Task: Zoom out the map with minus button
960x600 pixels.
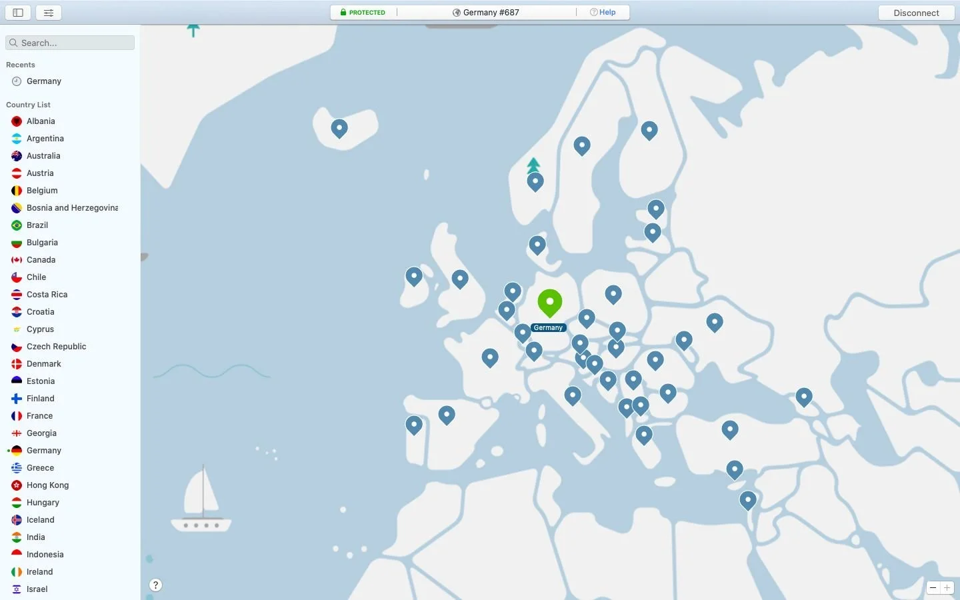Action: [x=933, y=587]
